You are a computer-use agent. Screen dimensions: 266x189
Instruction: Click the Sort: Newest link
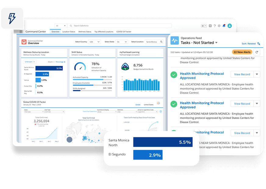(249, 44)
